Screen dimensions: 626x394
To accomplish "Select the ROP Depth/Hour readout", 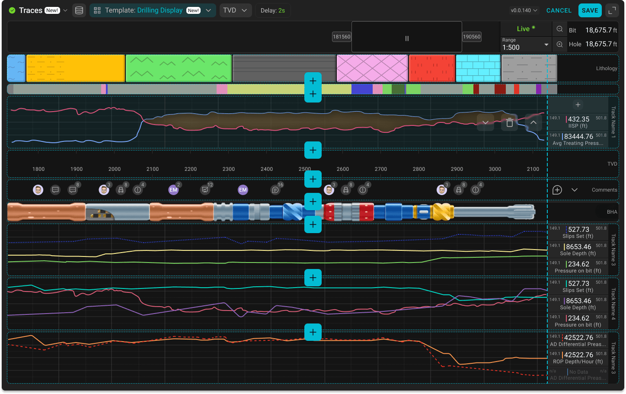I will pyautogui.click(x=578, y=358).
